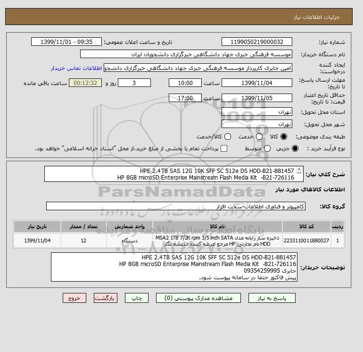The width and height of the screenshot is (363, 352).
Task: Select the متوسط purchase type radio
Action: coord(267,148)
